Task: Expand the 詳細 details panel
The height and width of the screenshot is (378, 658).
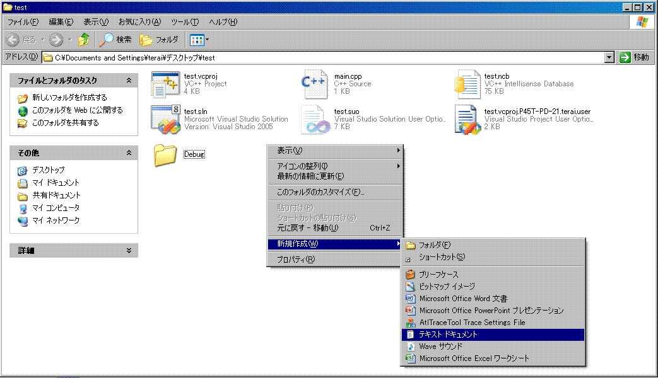Action: (x=129, y=251)
